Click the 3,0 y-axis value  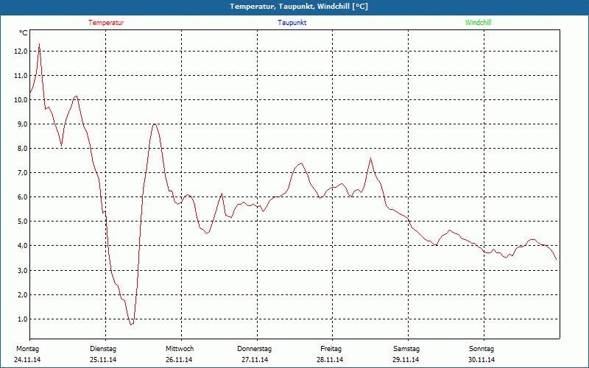coord(22,270)
